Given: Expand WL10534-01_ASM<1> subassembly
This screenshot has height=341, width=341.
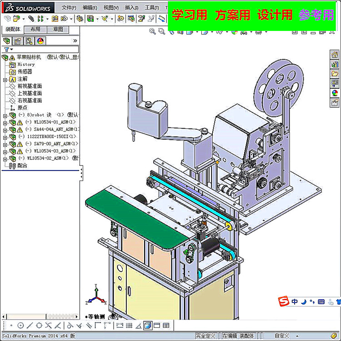Looking at the screenshot, I should pos(5,123).
